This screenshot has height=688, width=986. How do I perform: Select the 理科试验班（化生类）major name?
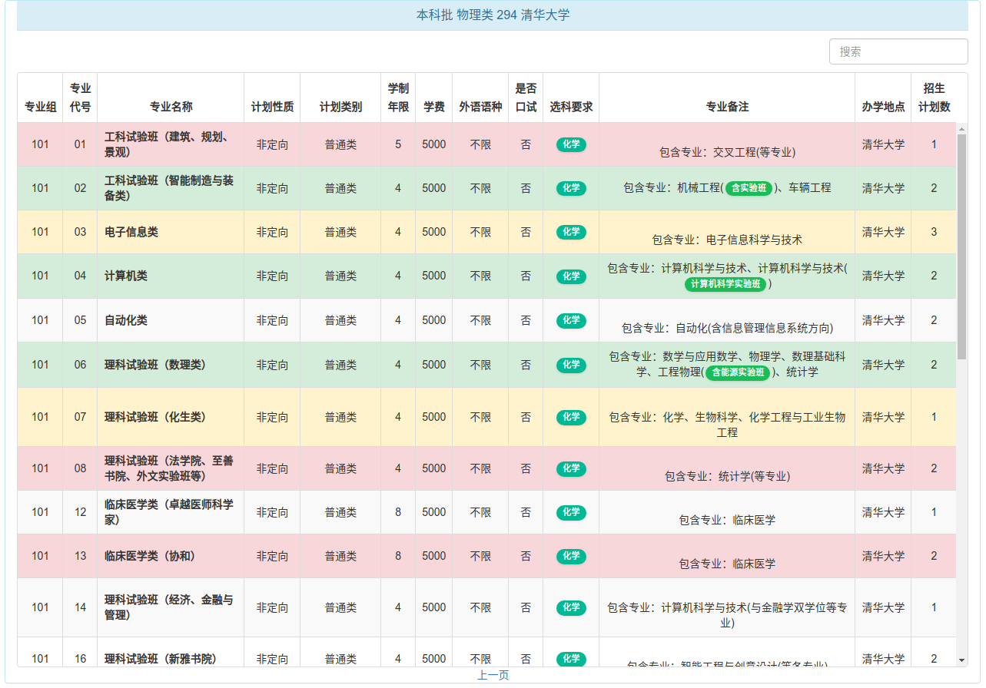tap(155, 417)
